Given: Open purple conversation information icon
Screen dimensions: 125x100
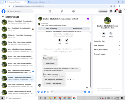Looking at the screenshot, I should (x=88, y=19).
